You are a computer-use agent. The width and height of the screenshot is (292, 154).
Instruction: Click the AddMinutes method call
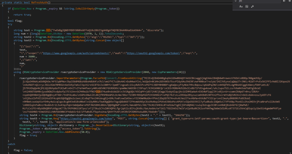pyautogui.click(x=72, y=132)
